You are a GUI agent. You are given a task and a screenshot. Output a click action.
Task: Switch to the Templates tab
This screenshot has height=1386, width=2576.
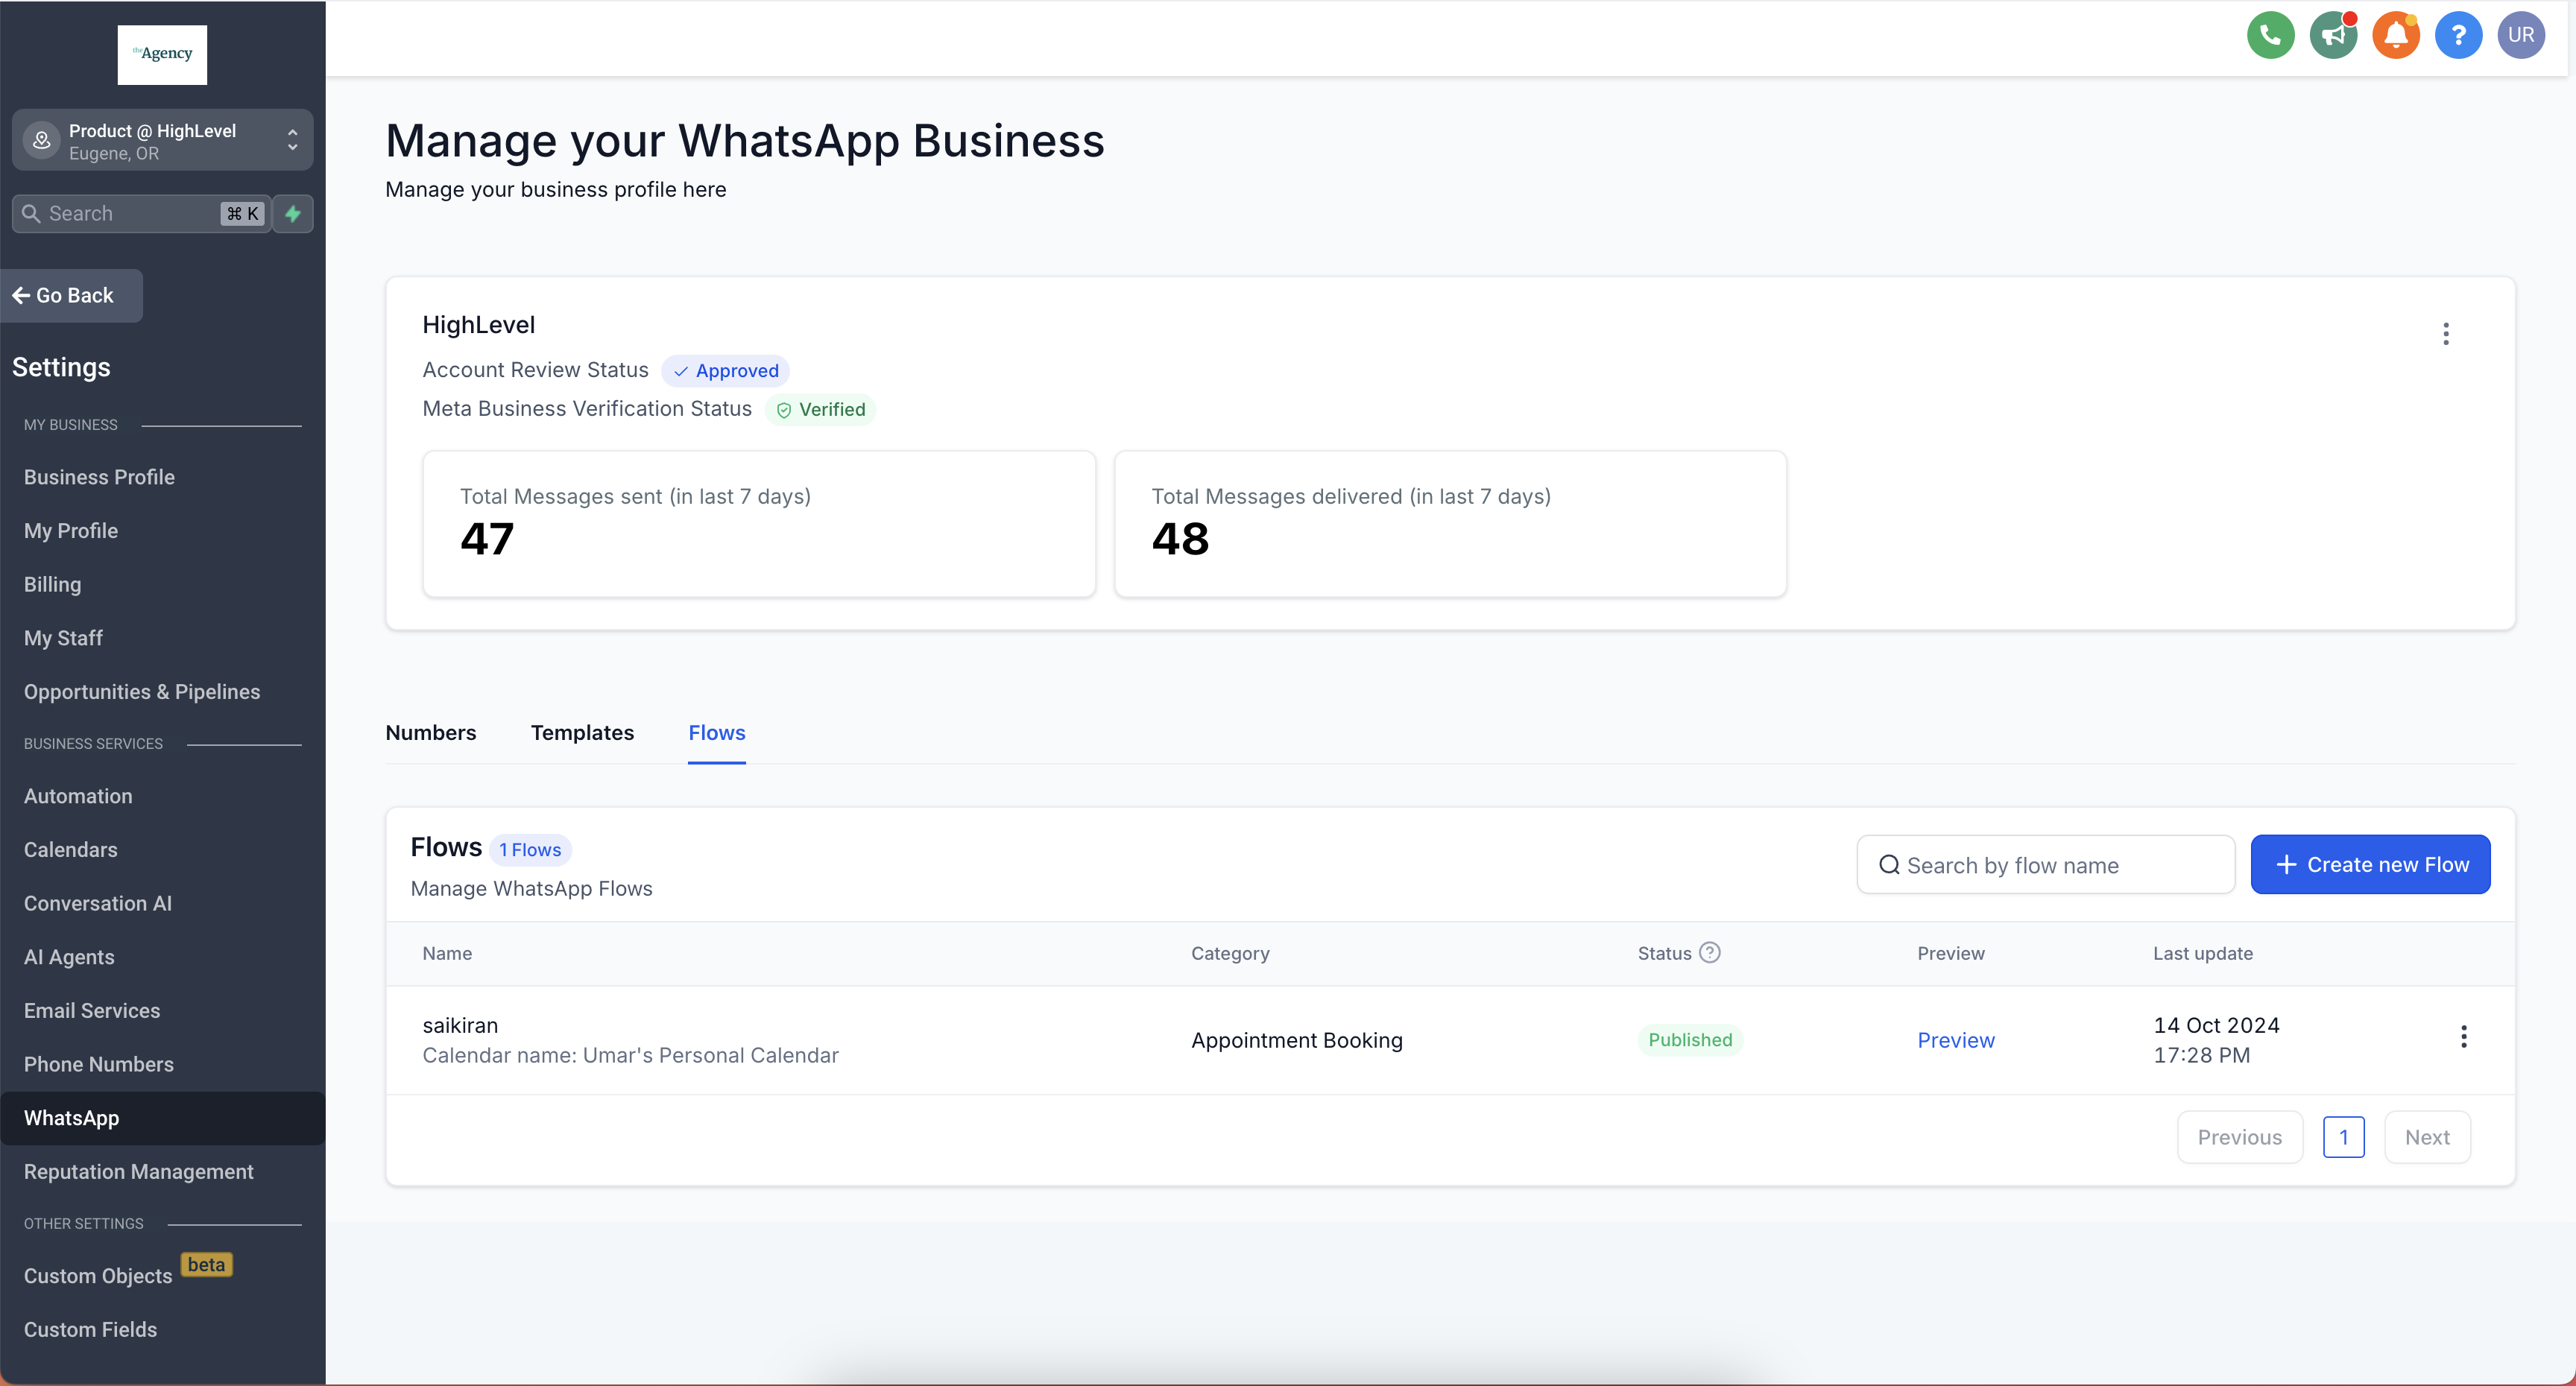pos(582,733)
